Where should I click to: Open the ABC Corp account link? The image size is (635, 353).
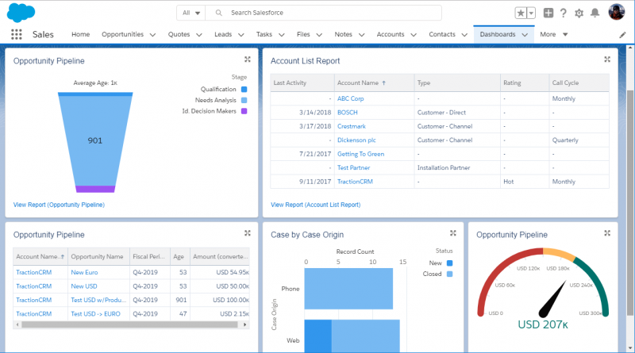350,98
